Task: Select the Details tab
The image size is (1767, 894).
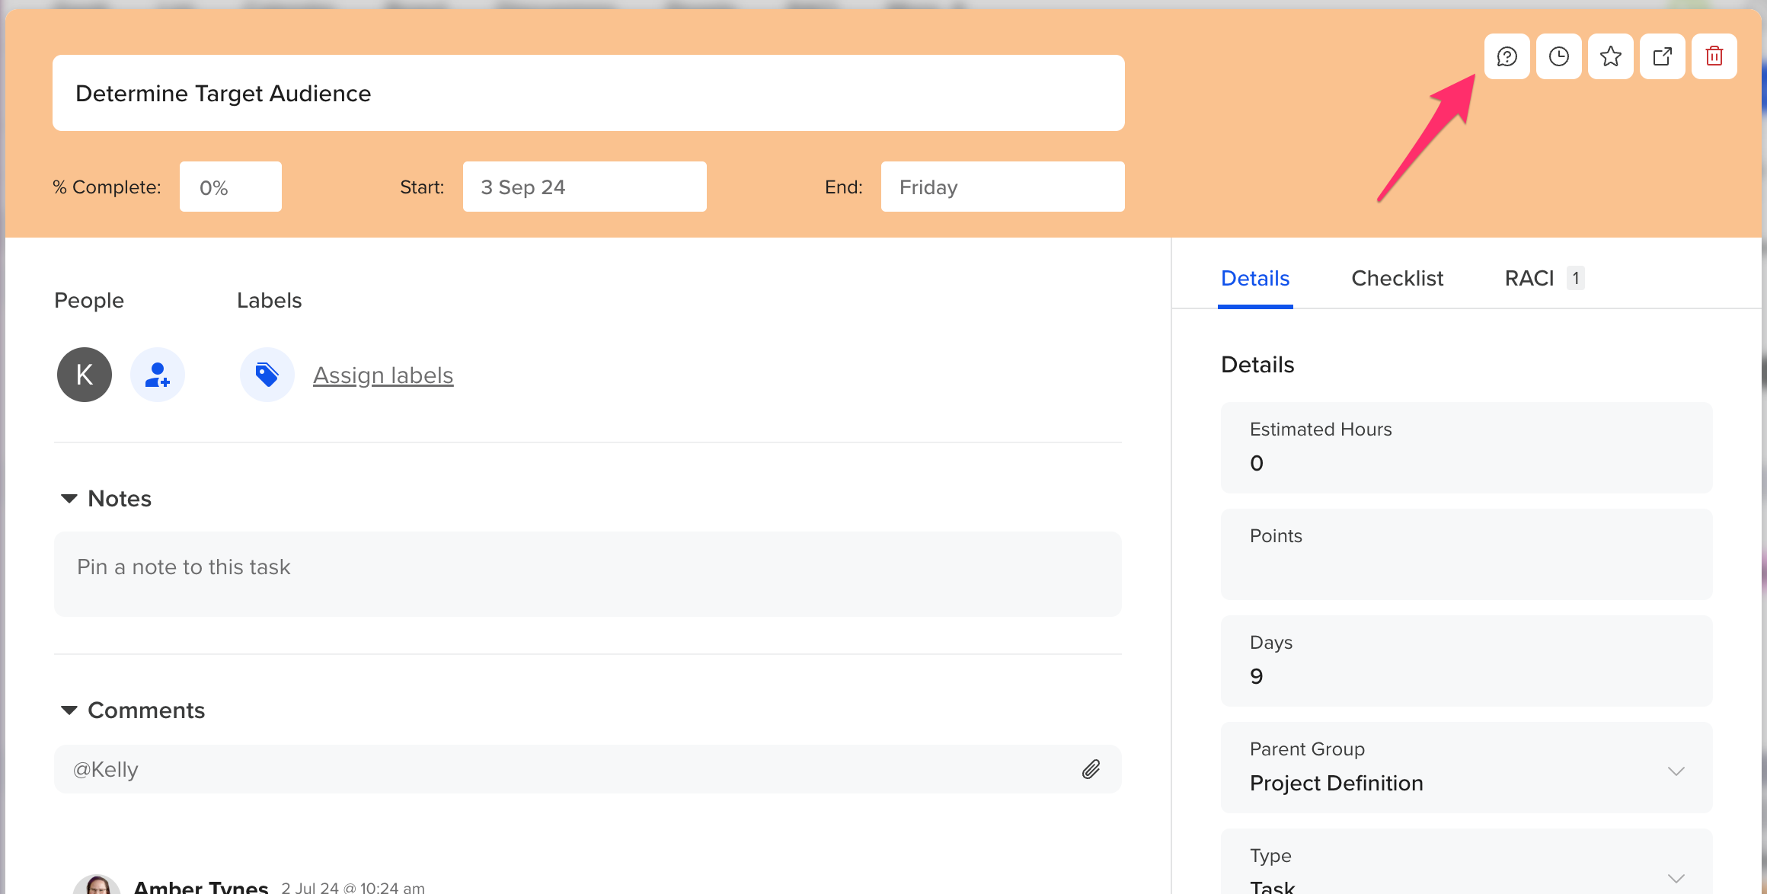Action: click(x=1254, y=279)
